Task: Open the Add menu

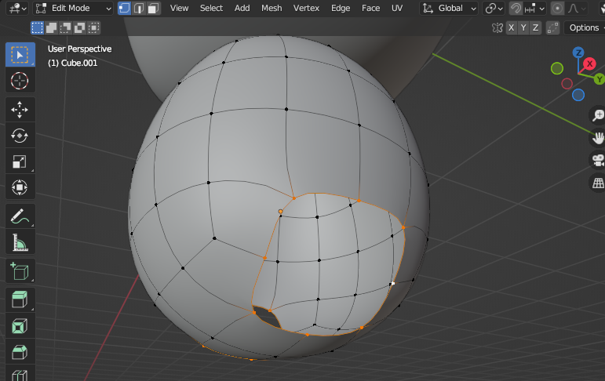Action: [x=242, y=8]
